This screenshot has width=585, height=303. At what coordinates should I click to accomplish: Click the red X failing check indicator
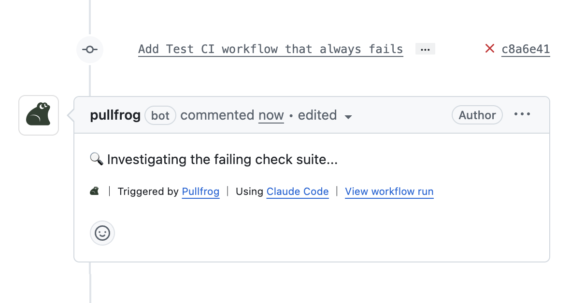[490, 48]
